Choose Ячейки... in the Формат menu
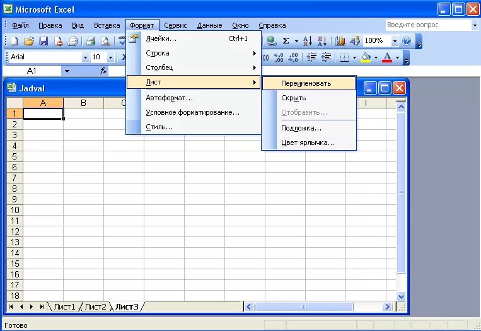 194,38
